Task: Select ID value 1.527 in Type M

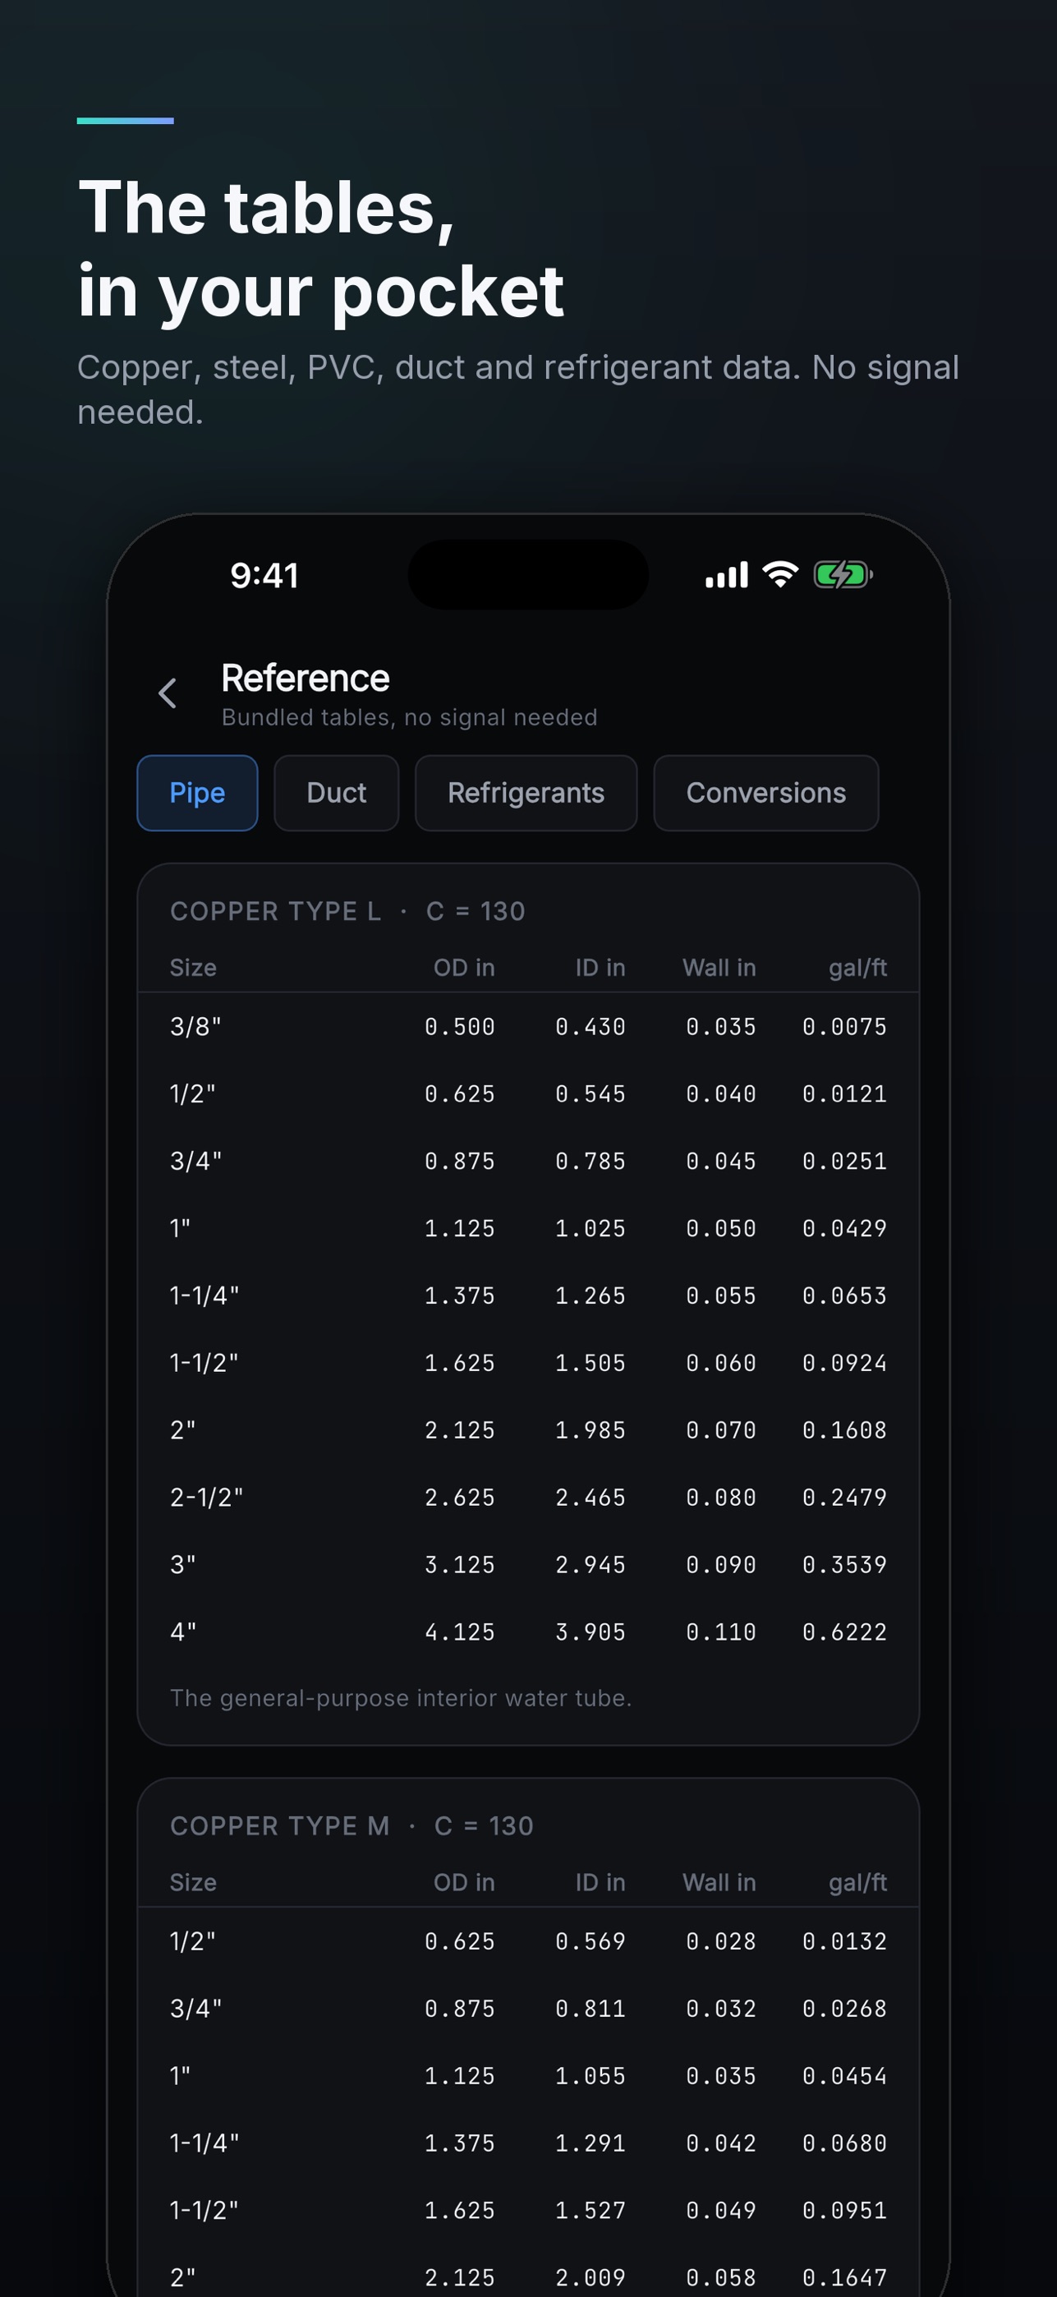Action: tap(590, 2211)
